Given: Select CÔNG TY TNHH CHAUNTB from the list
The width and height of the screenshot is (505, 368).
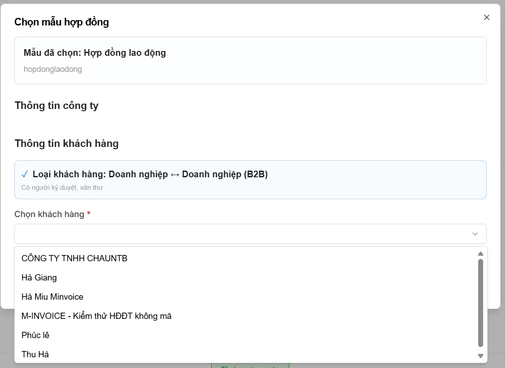Looking at the screenshot, I should click(x=75, y=258).
